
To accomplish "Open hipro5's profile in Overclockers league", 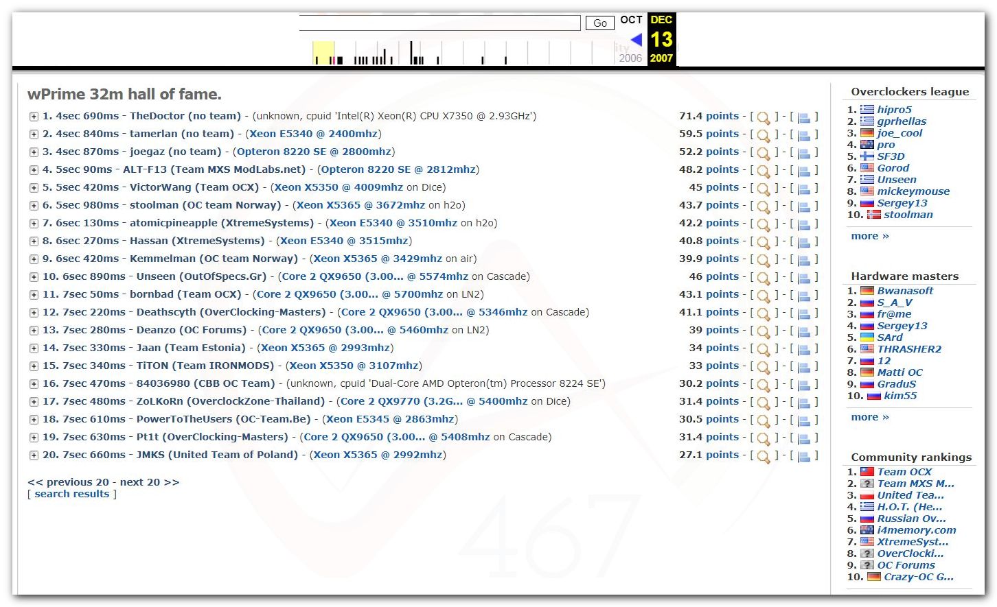I will [894, 110].
